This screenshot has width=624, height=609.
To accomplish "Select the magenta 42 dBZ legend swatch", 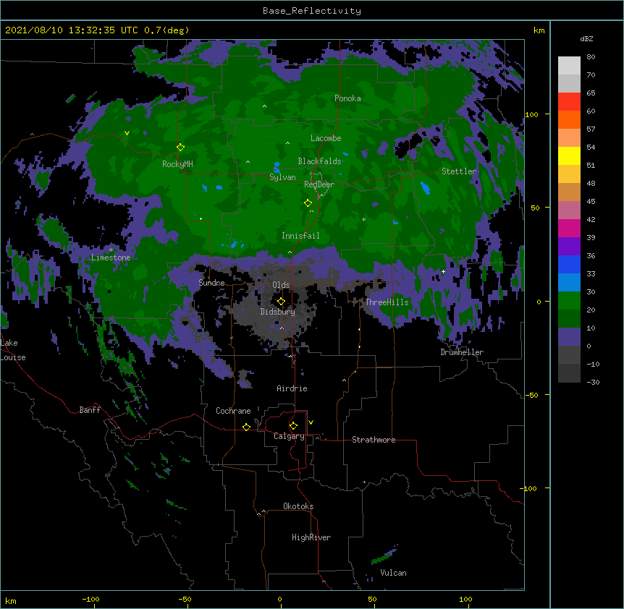I will click(569, 228).
